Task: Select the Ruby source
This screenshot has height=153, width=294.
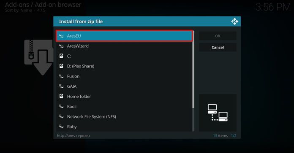Action: [124, 126]
